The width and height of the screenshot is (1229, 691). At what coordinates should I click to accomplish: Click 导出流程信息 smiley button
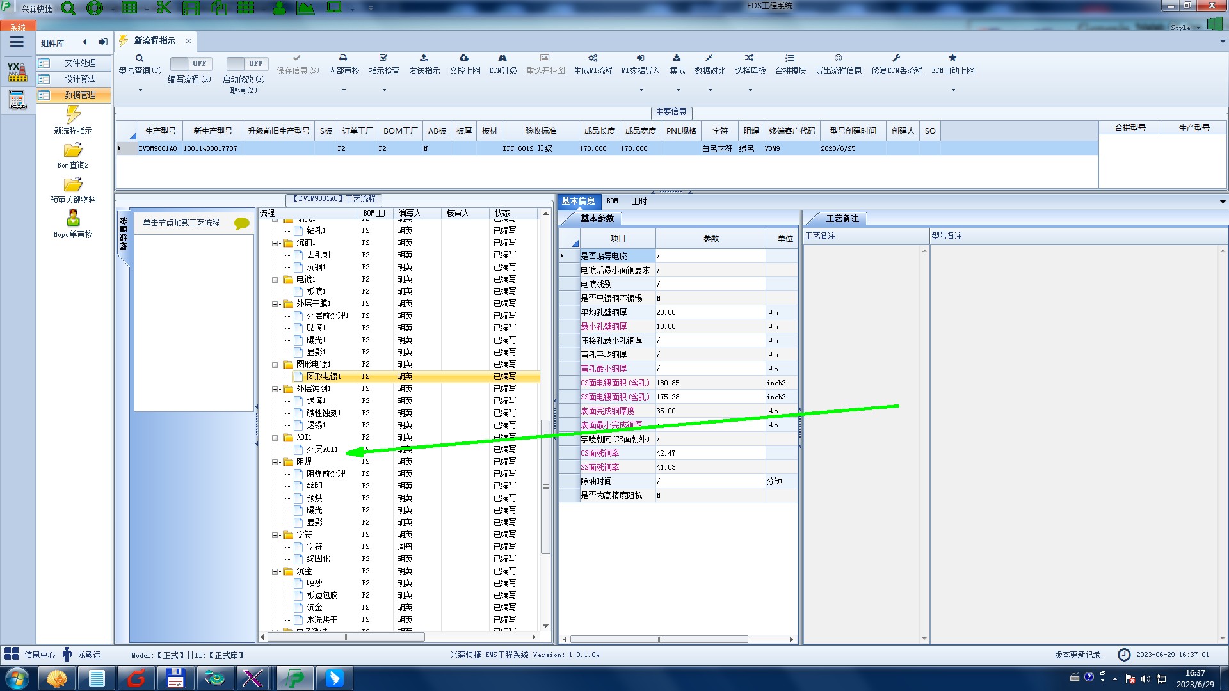[839, 64]
